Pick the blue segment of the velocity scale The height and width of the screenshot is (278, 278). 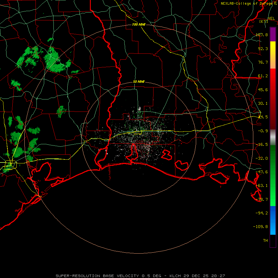point(273,220)
